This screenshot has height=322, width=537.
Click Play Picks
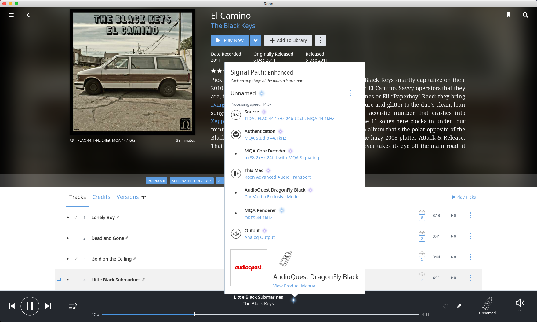coord(464,197)
